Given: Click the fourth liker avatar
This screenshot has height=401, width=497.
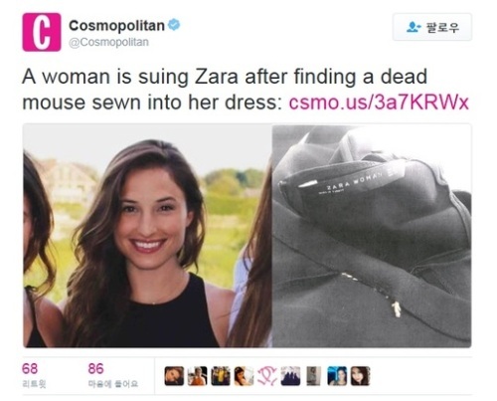Looking at the screenshot, I should pos(244,376).
